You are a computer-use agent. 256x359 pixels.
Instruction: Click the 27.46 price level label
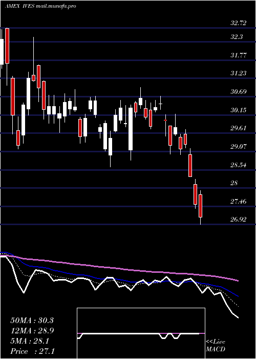[x=239, y=202]
